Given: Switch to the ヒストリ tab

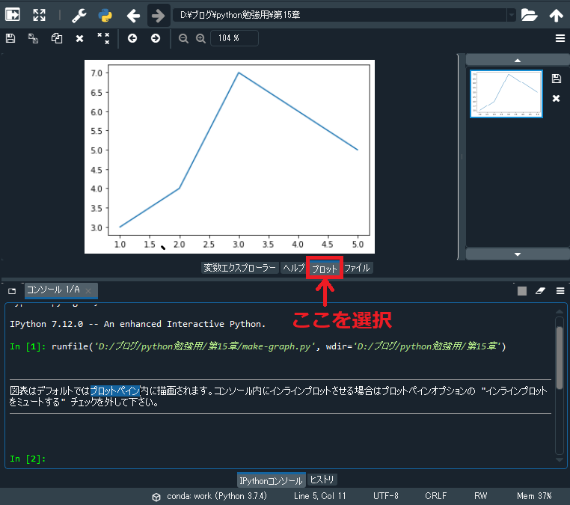Looking at the screenshot, I should [x=322, y=480].
